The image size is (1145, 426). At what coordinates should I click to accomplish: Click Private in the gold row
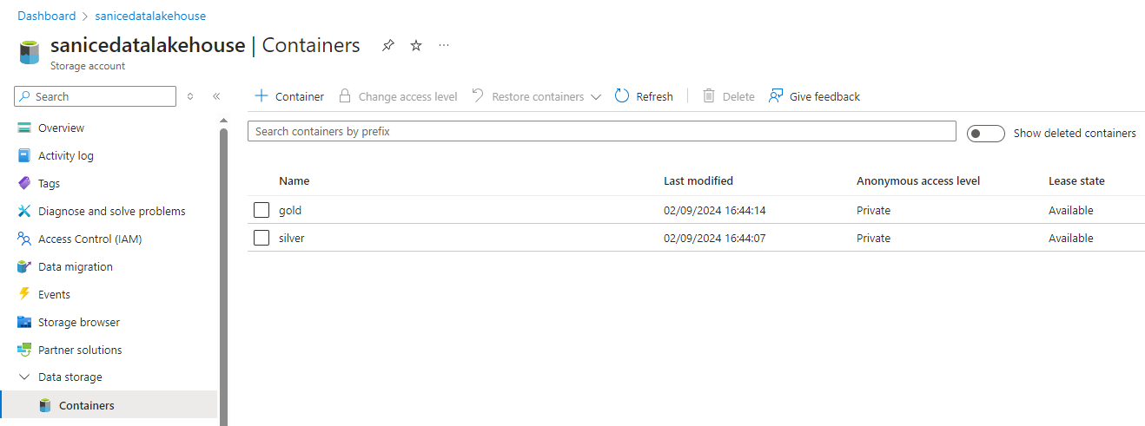click(873, 210)
